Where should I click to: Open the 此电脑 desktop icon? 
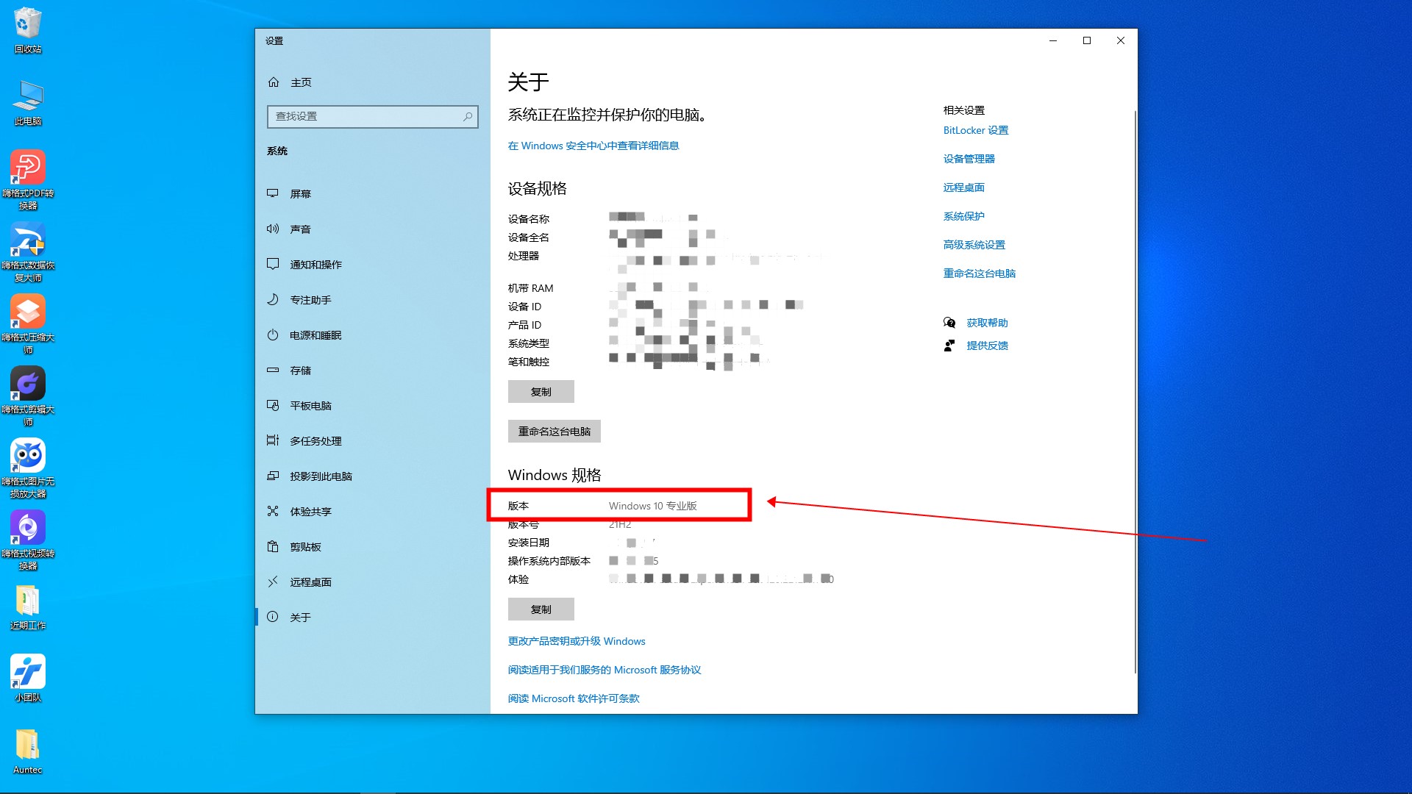pyautogui.click(x=28, y=101)
